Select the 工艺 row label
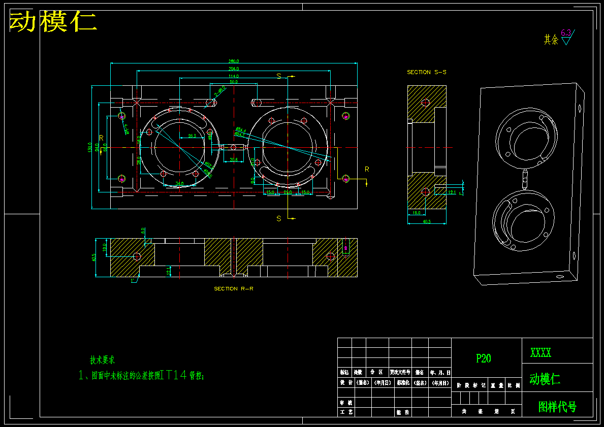The image size is (604, 427). click(x=346, y=412)
